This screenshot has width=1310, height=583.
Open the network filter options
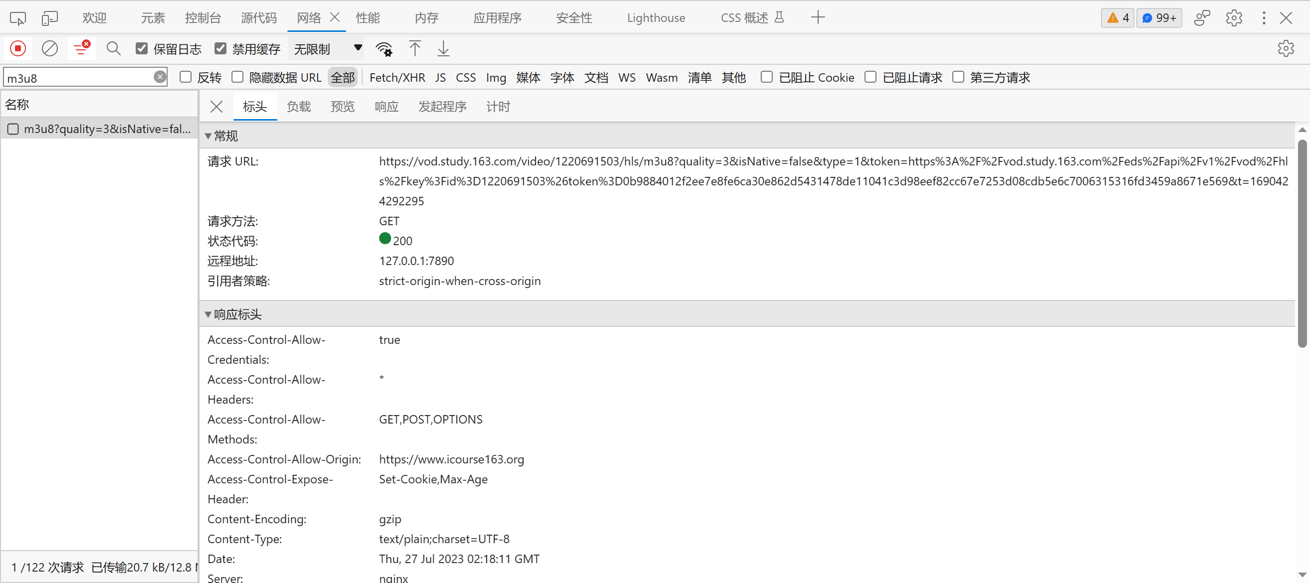81,48
